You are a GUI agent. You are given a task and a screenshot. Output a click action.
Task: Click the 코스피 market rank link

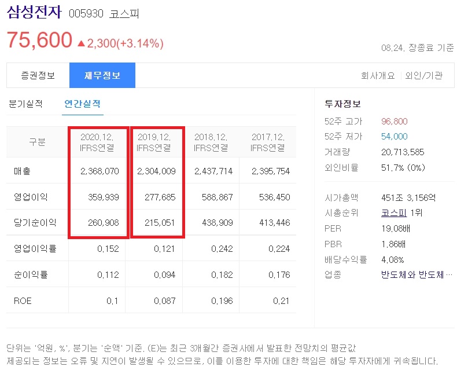tap(394, 213)
